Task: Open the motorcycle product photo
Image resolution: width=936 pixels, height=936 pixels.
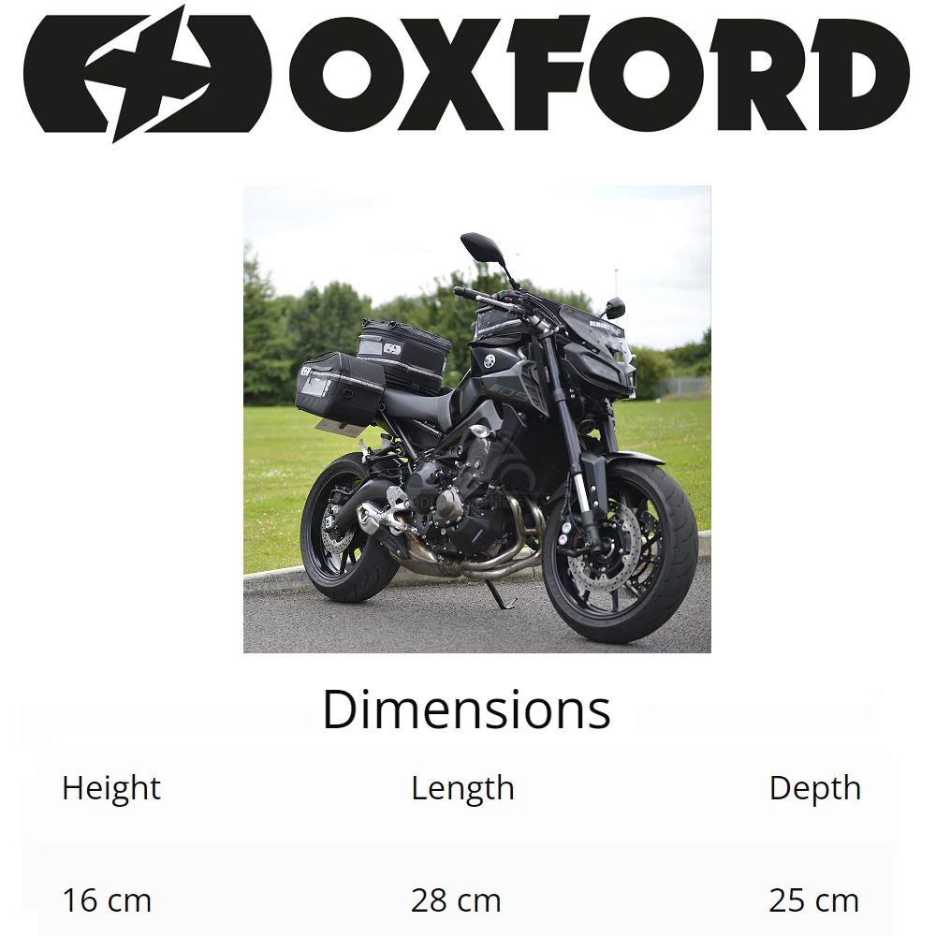Action: (477, 419)
